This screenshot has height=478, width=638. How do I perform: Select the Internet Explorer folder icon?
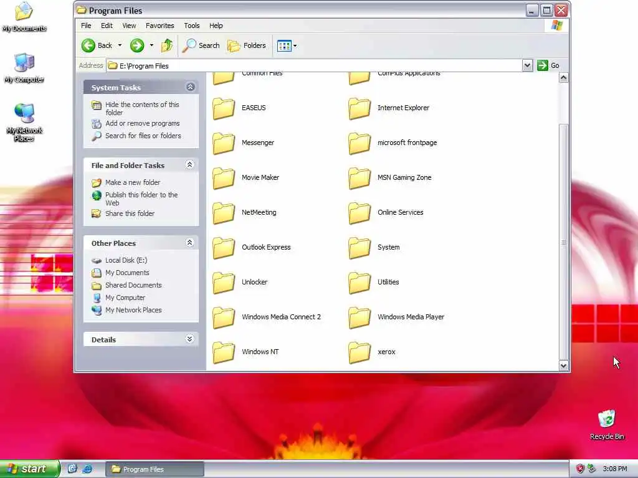(359, 108)
